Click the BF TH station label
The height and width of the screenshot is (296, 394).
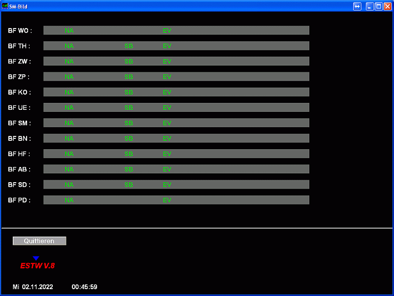pos(19,46)
